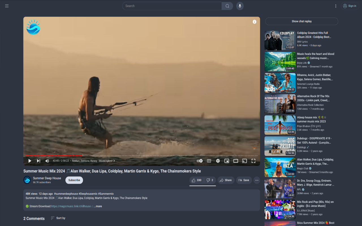Mute the video volume
The width and height of the screenshot is (362, 226).
click(47, 161)
